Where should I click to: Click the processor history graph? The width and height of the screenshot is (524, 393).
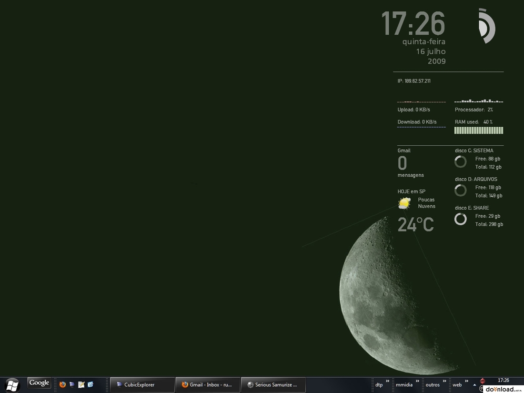point(479,101)
